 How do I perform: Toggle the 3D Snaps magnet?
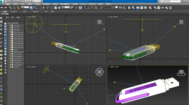pyautogui.click(x=85, y=8)
